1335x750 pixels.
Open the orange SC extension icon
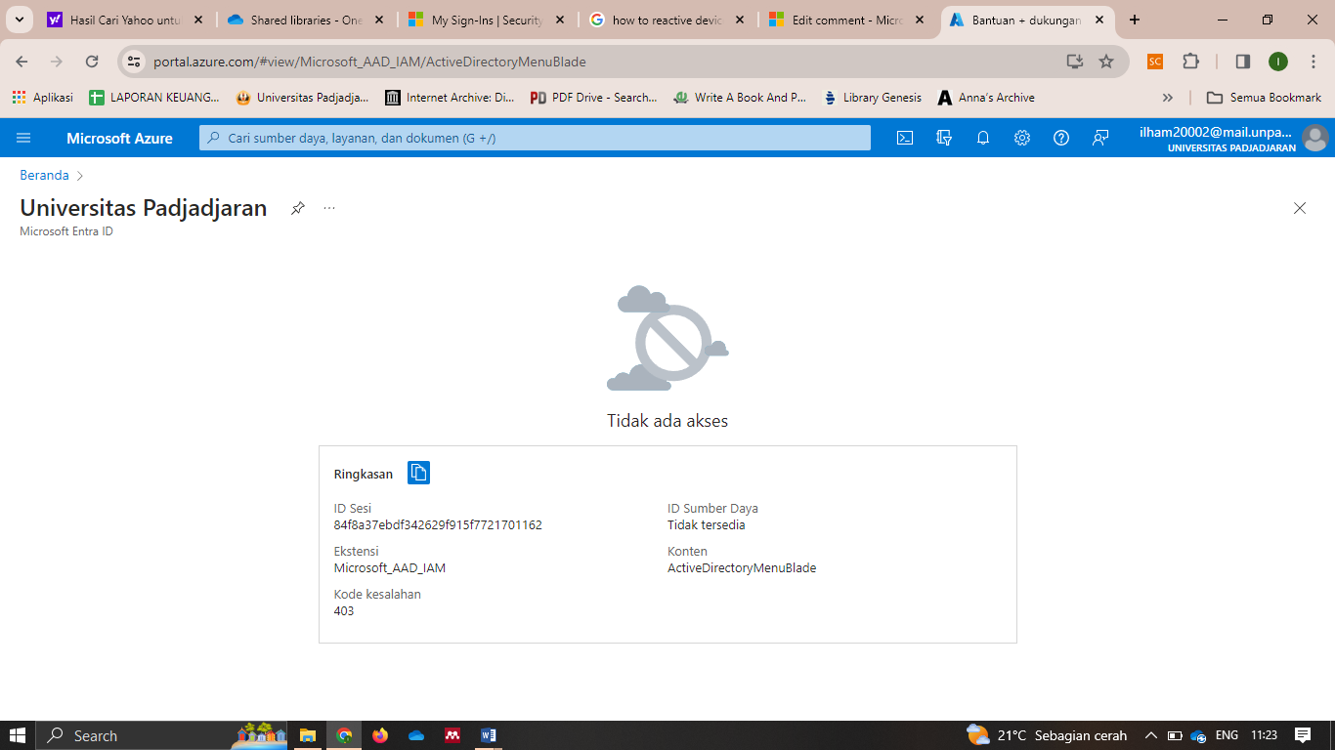coord(1155,62)
